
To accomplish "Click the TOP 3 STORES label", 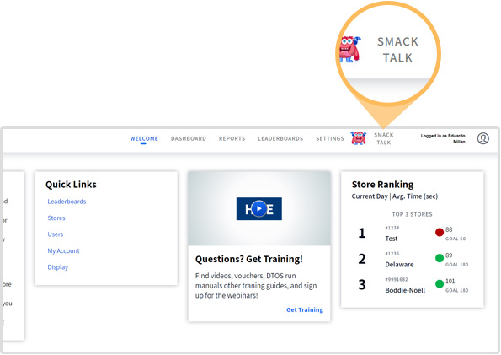I will click(413, 214).
